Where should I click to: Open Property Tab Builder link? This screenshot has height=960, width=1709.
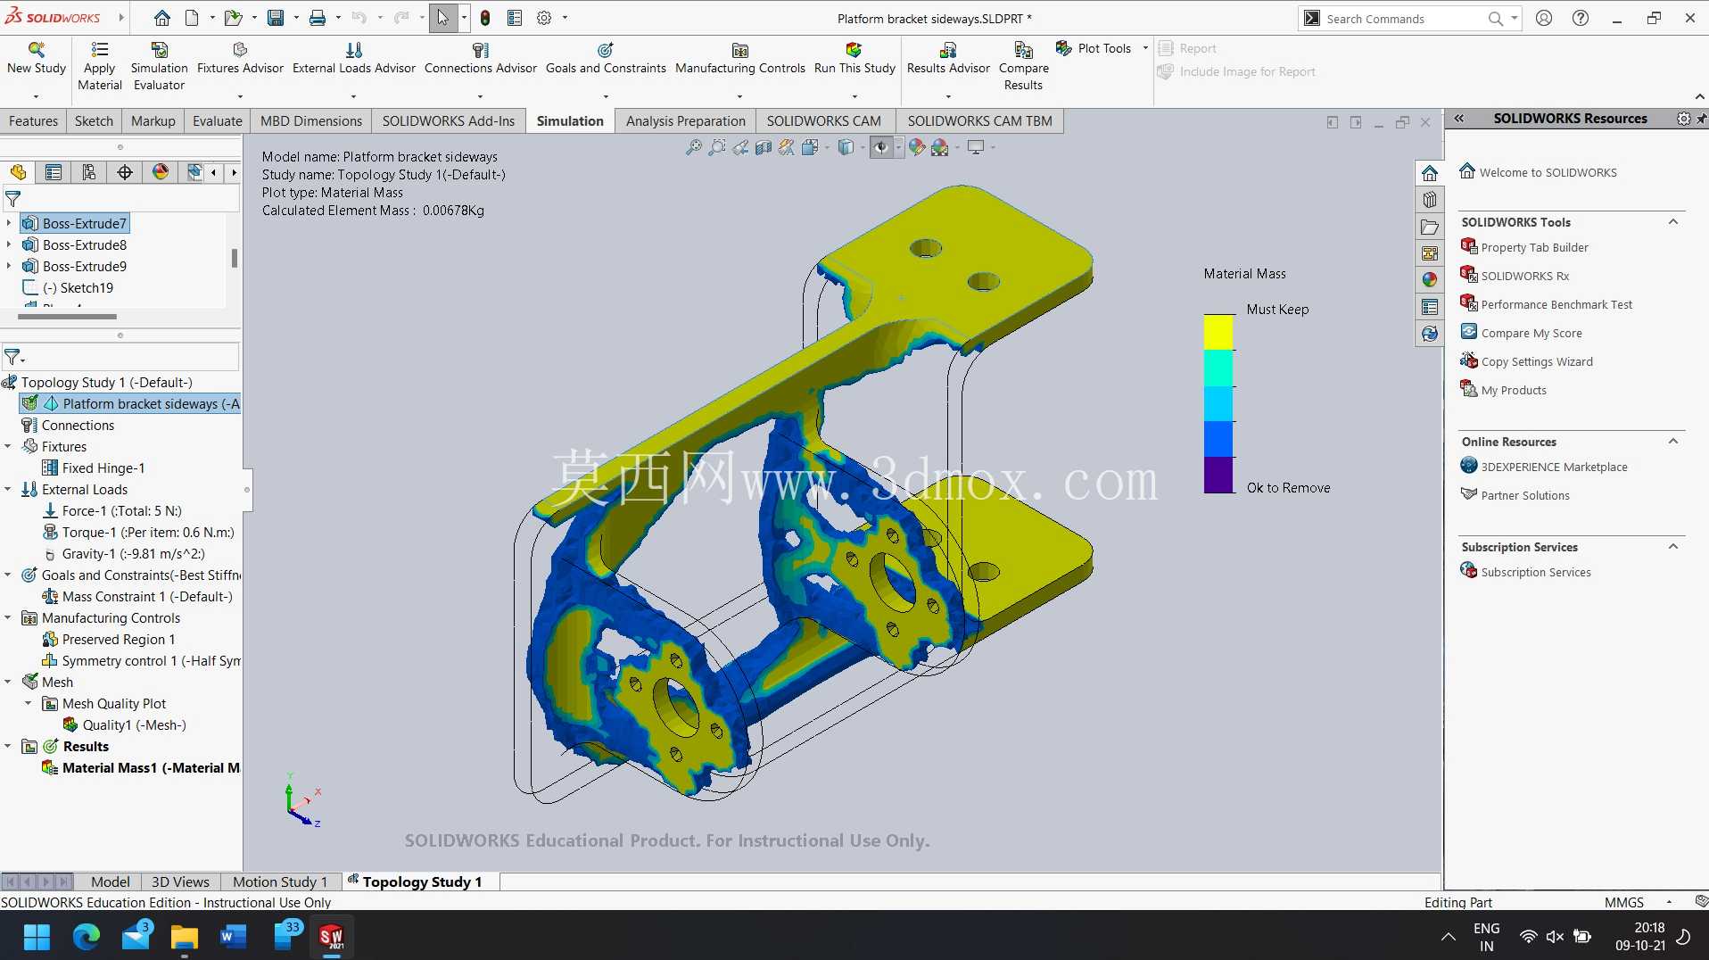tap(1534, 247)
